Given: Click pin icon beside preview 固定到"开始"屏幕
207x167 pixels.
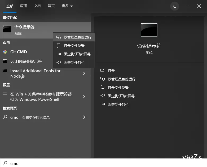Looking at the screenshot, I should [103, 96].
